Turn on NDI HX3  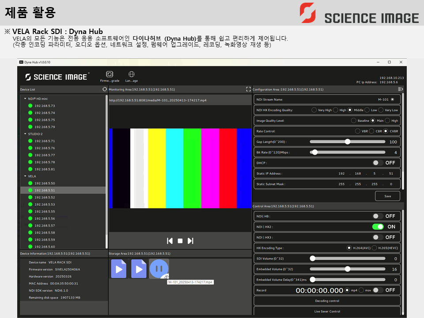point(378,237)
